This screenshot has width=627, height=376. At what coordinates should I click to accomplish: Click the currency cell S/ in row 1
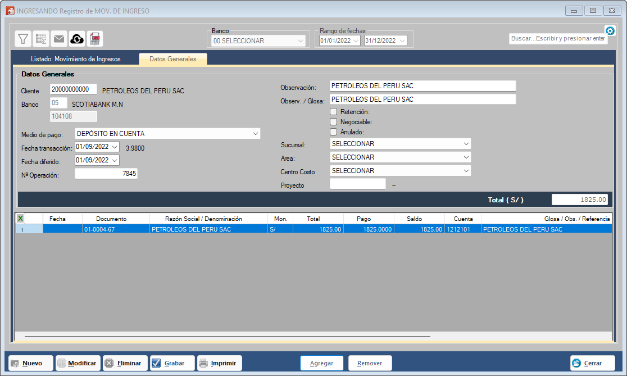281,229
